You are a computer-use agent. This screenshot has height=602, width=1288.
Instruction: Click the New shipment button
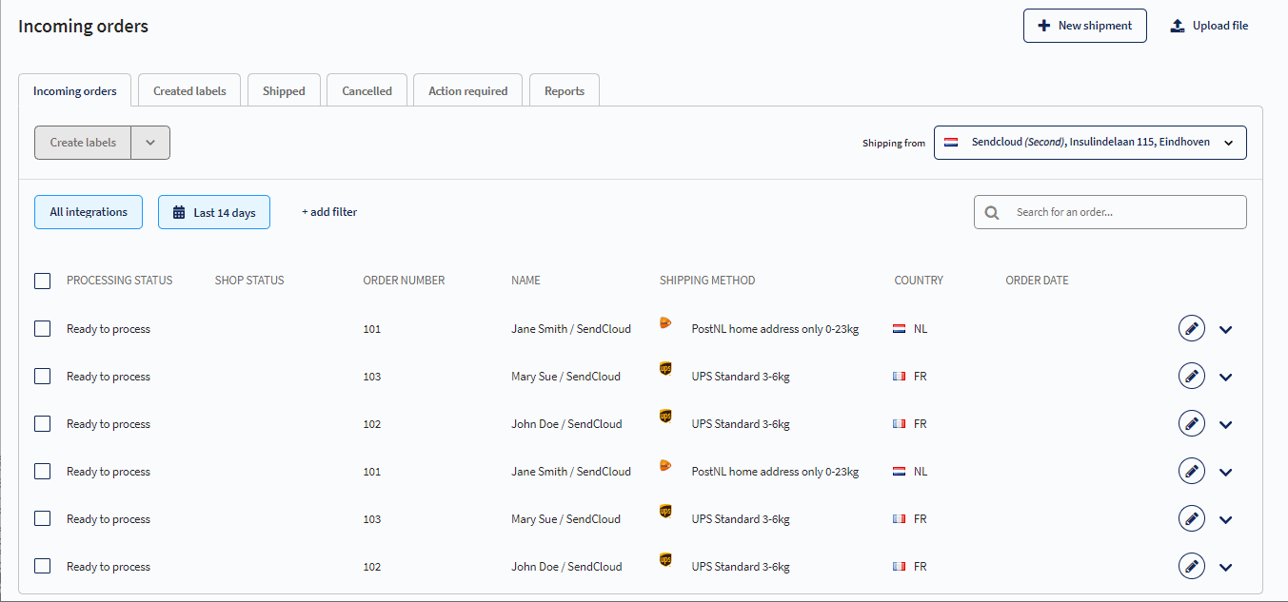click(x=1084, y=26)
